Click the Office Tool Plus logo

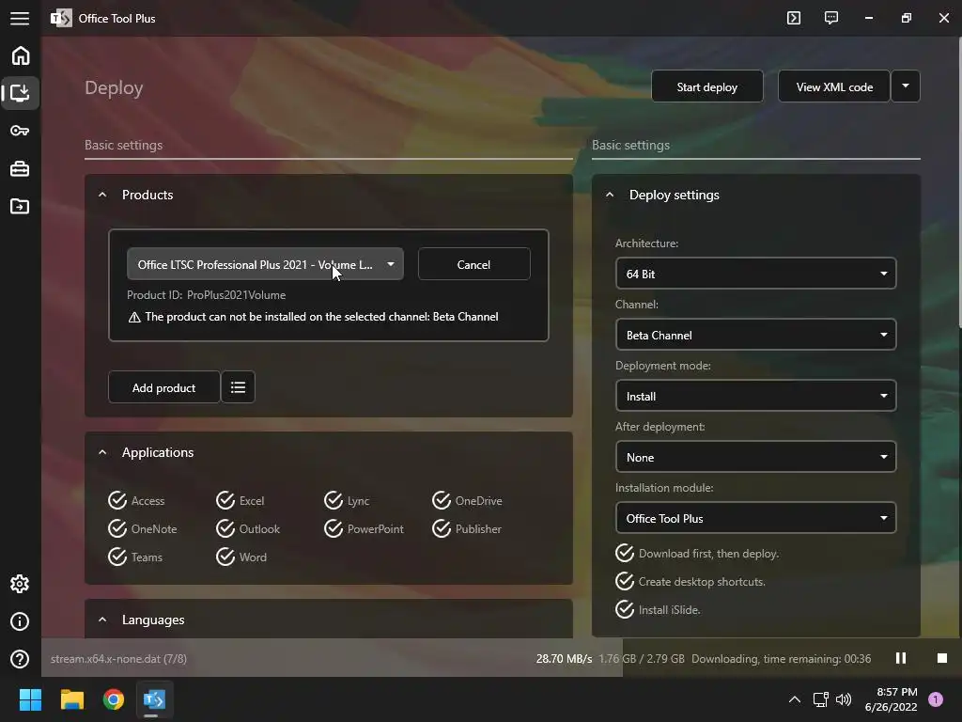pos(61,18)
